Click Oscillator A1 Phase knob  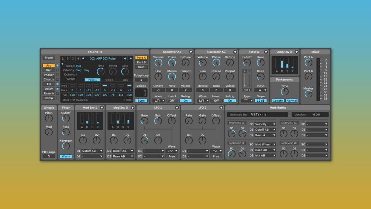[172, 63]
